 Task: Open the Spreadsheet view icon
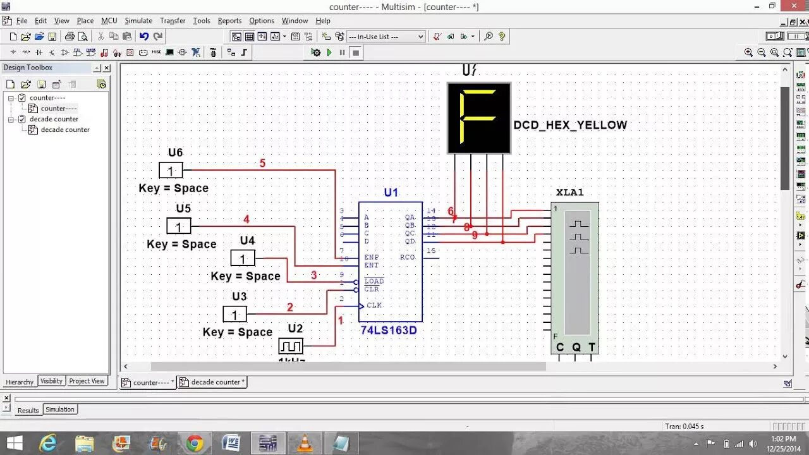pos(250,37)
